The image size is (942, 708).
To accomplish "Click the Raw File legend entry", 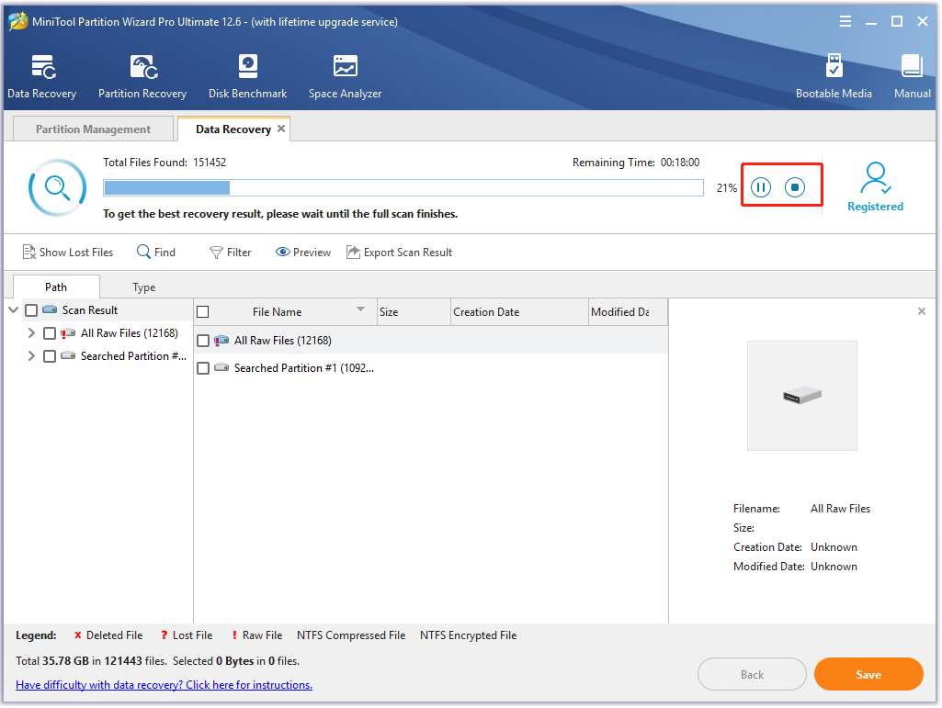I will click(257, 635).
